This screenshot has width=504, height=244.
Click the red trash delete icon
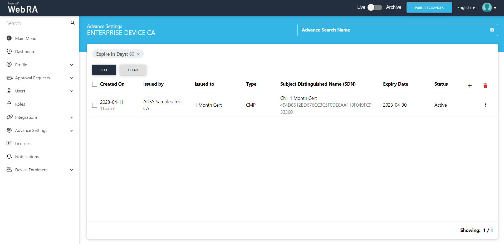click(x=485, y=86)
